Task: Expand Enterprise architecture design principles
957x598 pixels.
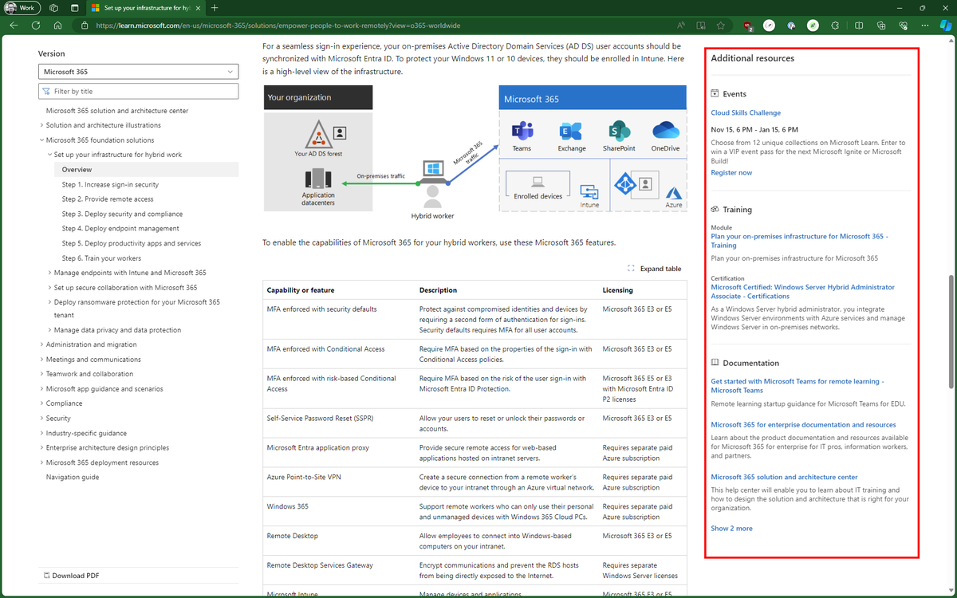Action: 41,448
